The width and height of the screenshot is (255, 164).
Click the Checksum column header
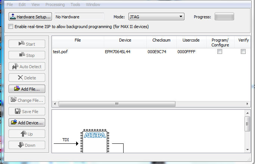click(161, 42)
